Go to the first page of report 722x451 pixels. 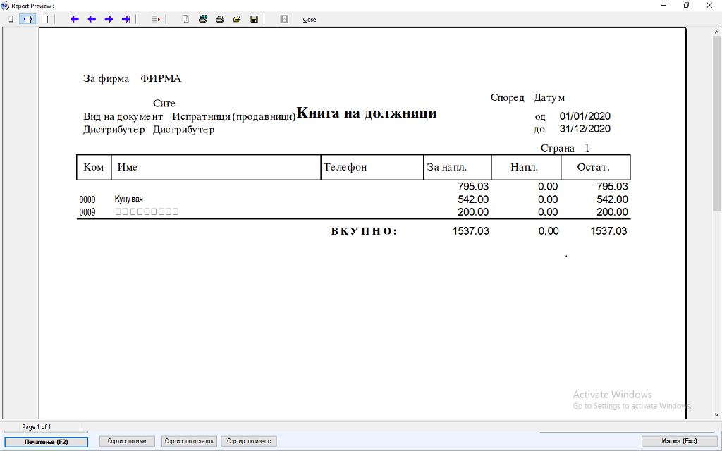[x=74, y=19]
